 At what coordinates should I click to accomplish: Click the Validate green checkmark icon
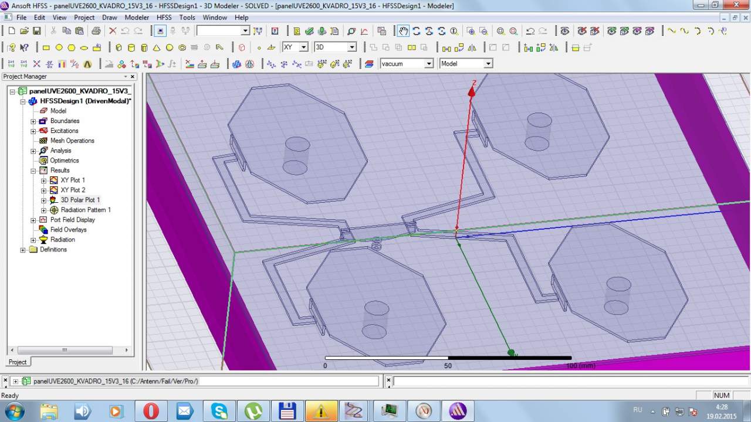point(309,31)
